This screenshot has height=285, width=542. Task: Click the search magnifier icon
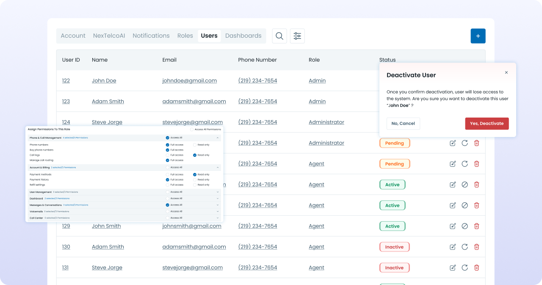point(279,36)
